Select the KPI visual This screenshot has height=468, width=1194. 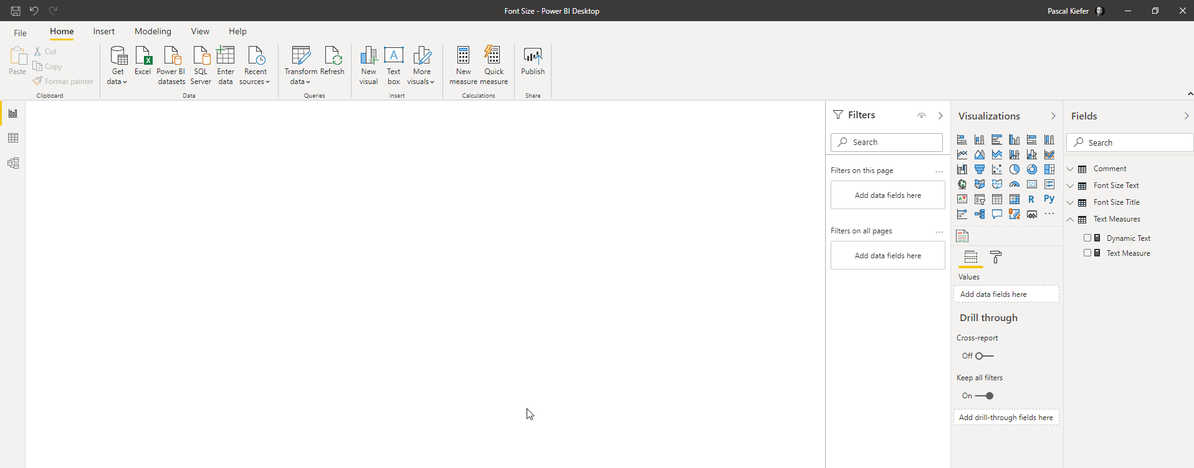[x=962, y=199]
